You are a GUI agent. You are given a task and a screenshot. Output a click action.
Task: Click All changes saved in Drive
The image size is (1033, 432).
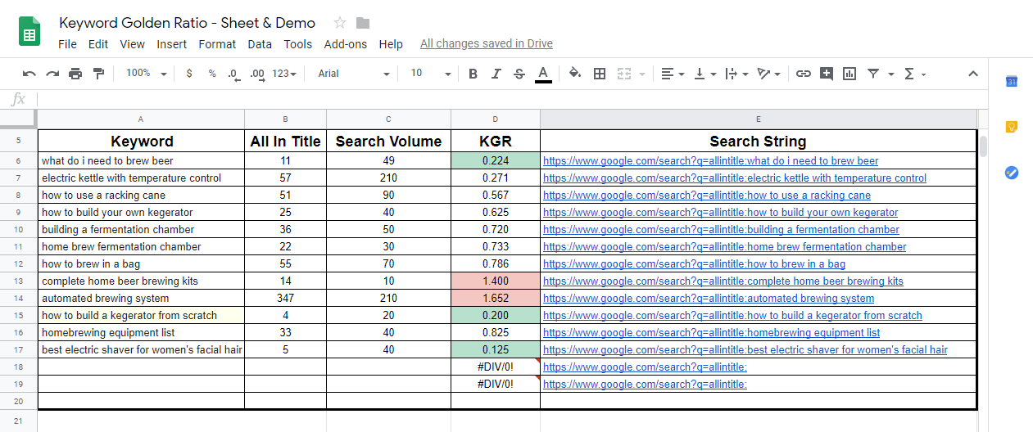486,44
